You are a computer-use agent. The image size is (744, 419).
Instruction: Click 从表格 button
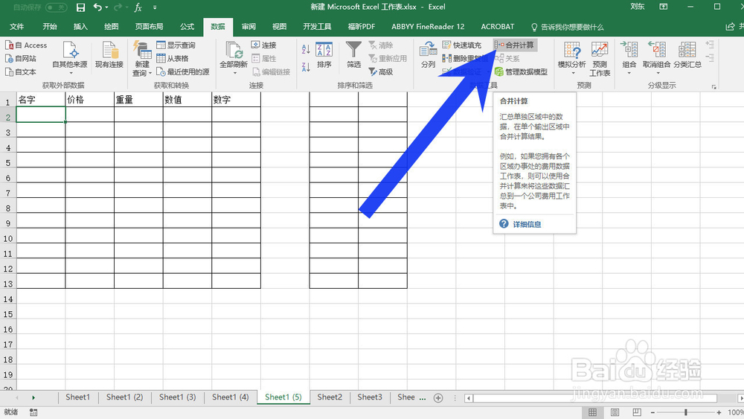(x=173, y=58)
